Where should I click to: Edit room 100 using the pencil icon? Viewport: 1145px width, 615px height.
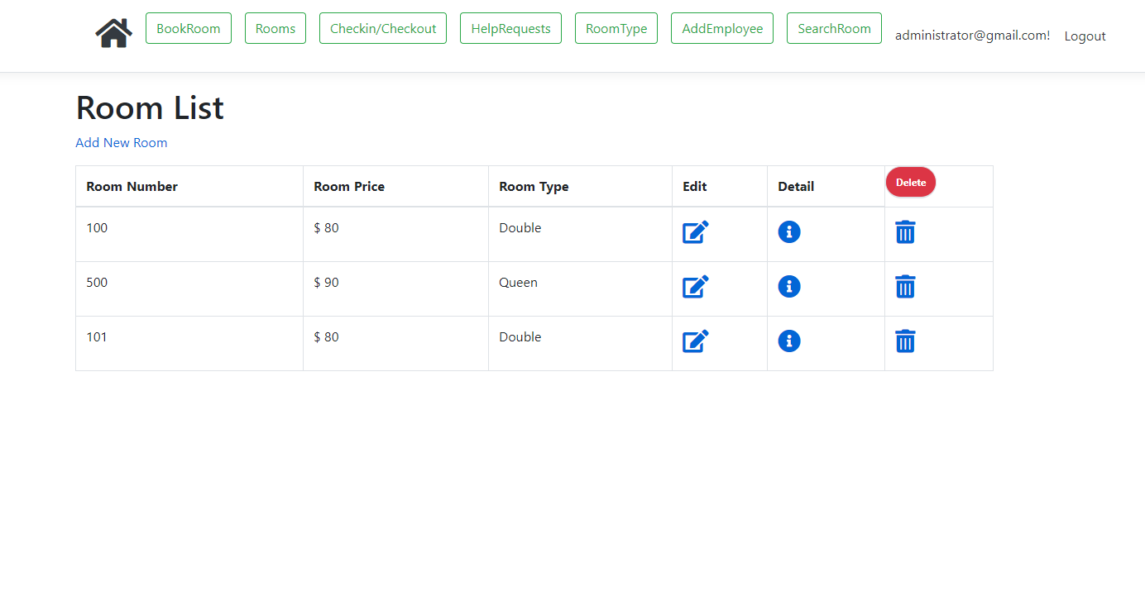pos(695,231)
